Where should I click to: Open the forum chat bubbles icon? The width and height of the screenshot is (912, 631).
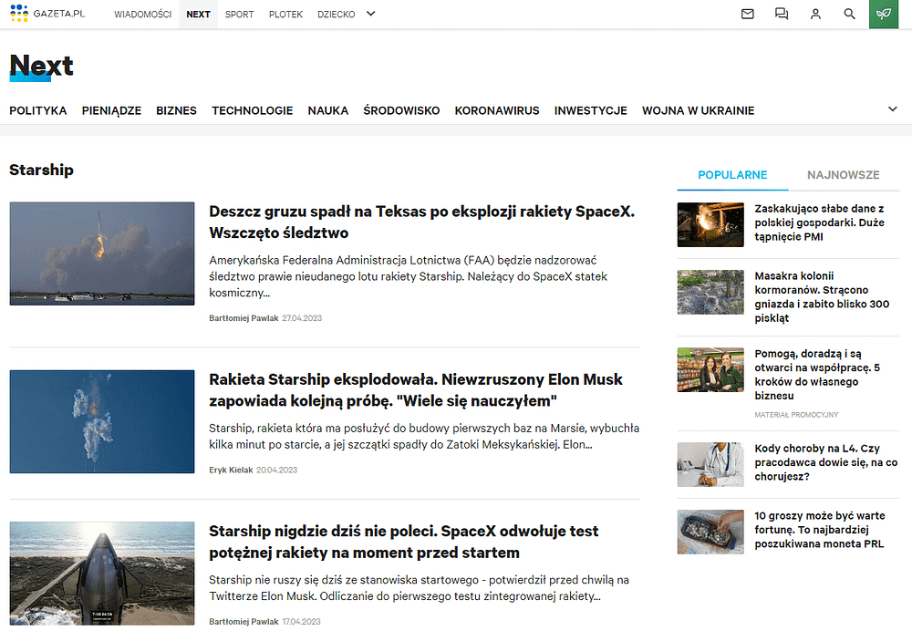coord(782,14)
